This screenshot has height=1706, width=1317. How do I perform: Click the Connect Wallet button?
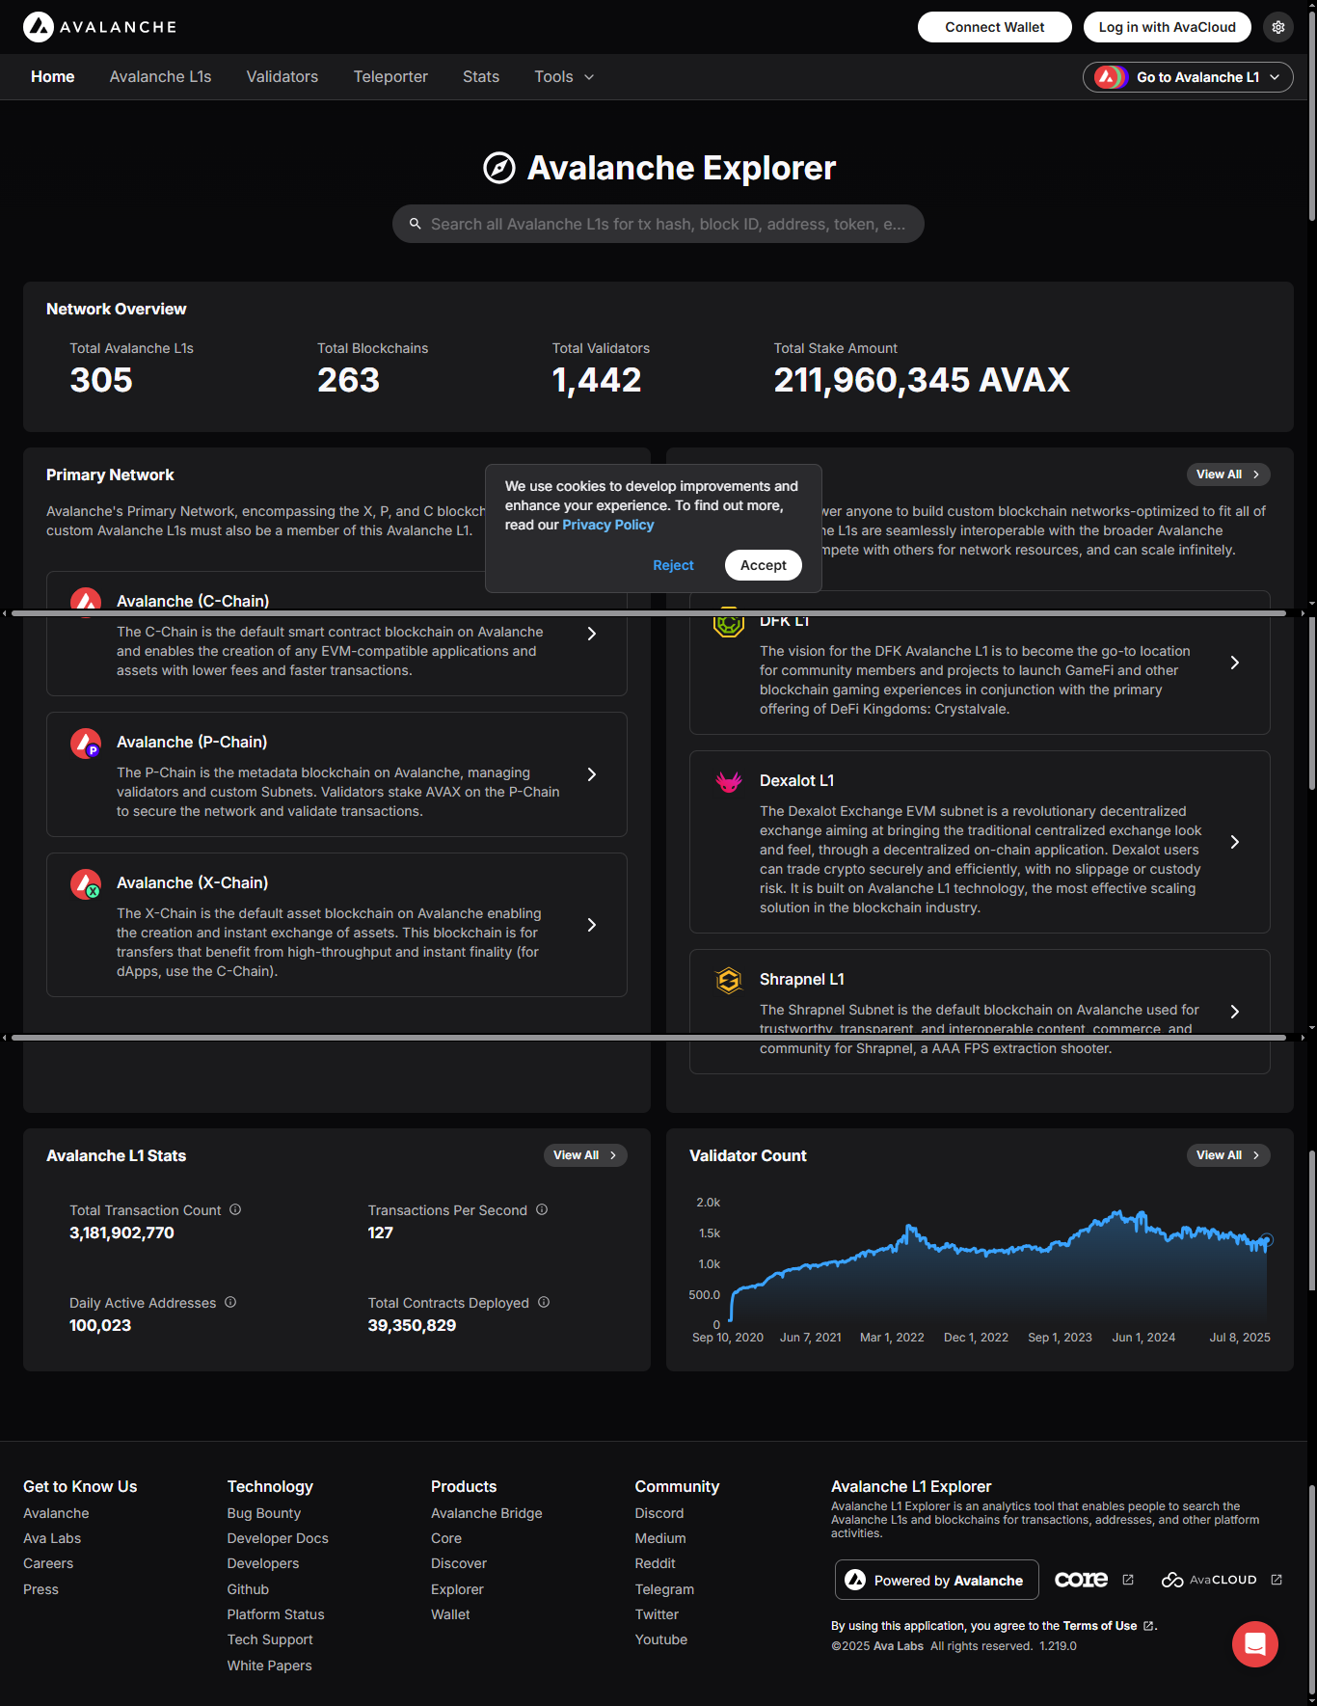point(995,27)
